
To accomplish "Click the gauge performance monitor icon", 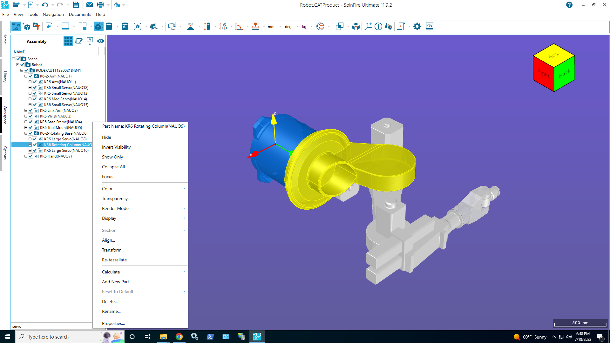I will [430, 26].
